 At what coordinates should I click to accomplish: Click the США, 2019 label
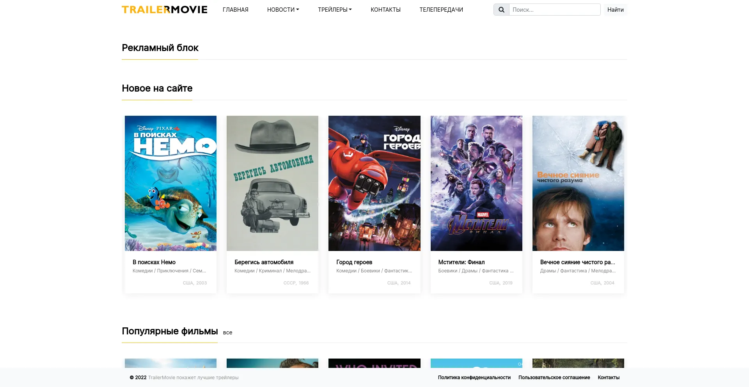pos(501,283)
